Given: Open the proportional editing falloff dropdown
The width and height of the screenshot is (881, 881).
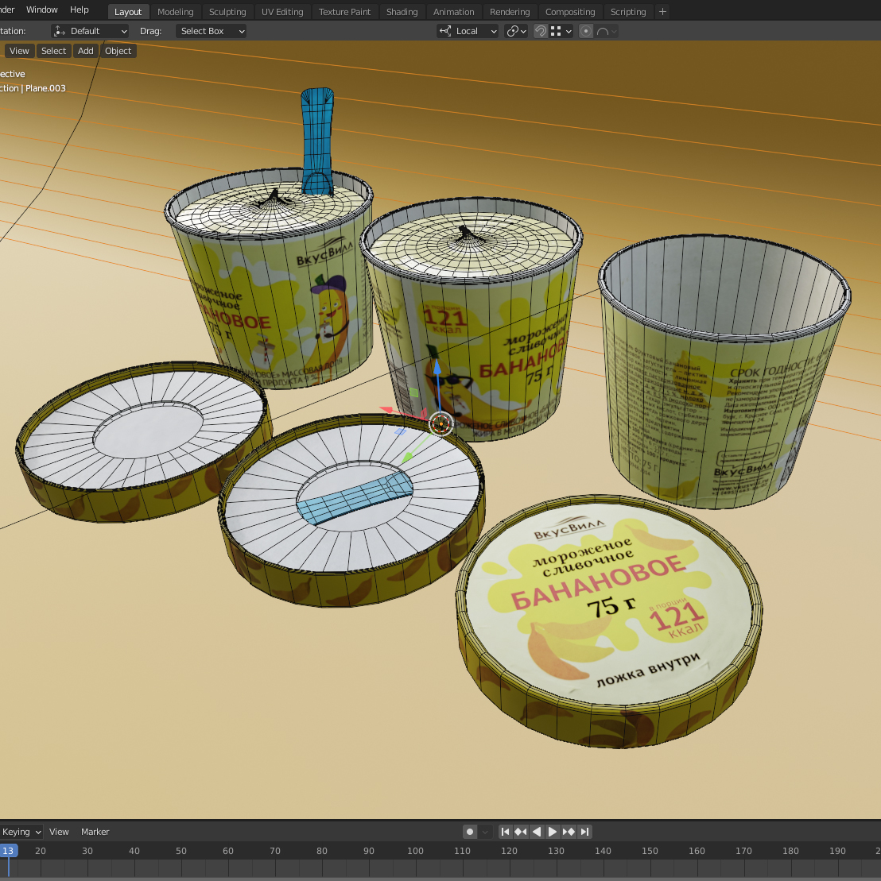Looking at the screenshot, I should [x=607, y=31].
